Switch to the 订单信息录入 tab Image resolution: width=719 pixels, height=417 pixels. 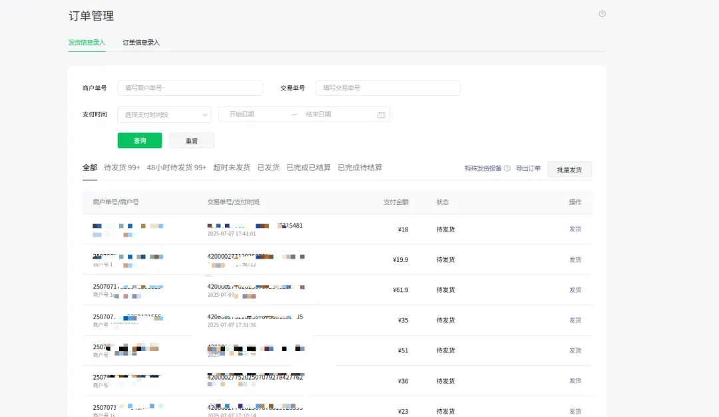click(x=142, y=43)
